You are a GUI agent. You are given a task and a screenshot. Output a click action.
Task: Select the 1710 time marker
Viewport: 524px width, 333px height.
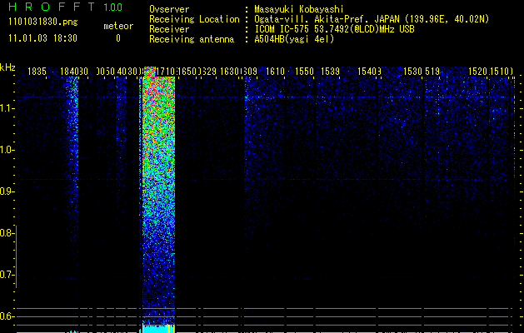166,72
